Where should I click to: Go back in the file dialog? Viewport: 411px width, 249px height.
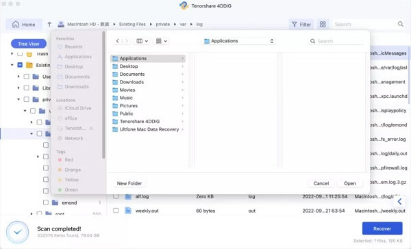(x=118, y=41)
